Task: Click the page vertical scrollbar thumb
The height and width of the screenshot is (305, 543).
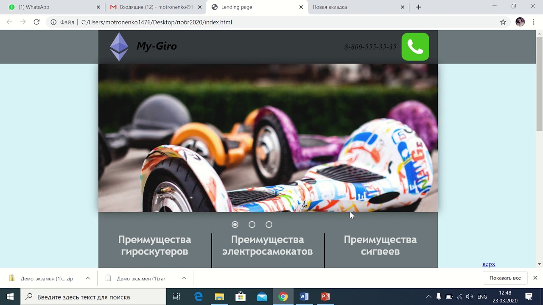Action: pos(540,84)
